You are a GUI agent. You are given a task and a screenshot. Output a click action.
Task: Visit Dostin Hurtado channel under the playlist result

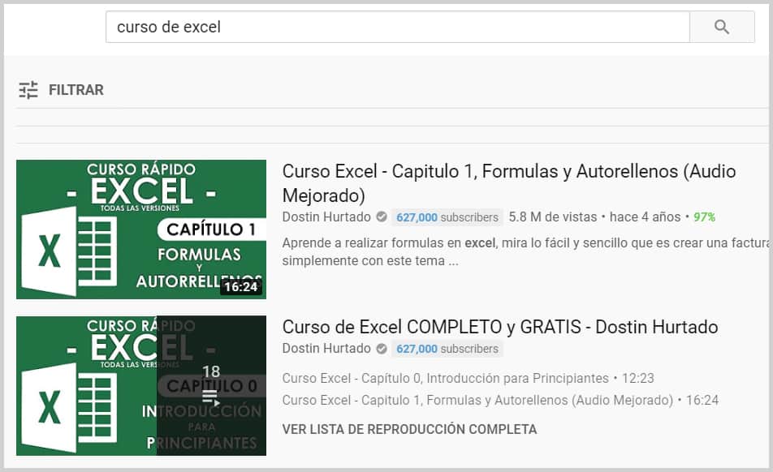click(326, 349)
